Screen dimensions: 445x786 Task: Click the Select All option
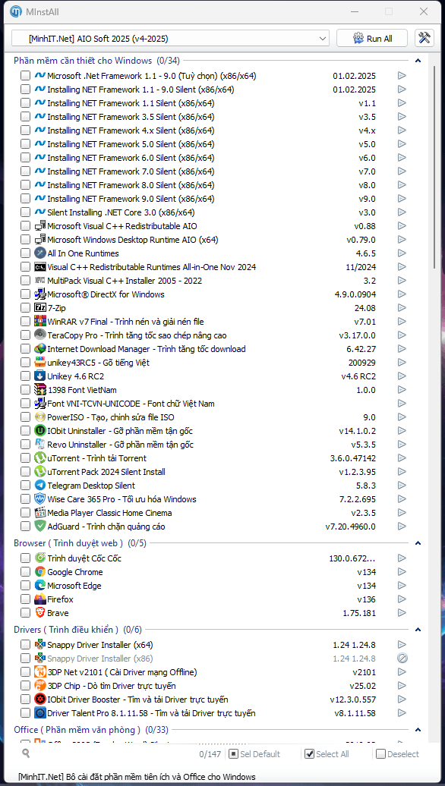click(327, 754)
